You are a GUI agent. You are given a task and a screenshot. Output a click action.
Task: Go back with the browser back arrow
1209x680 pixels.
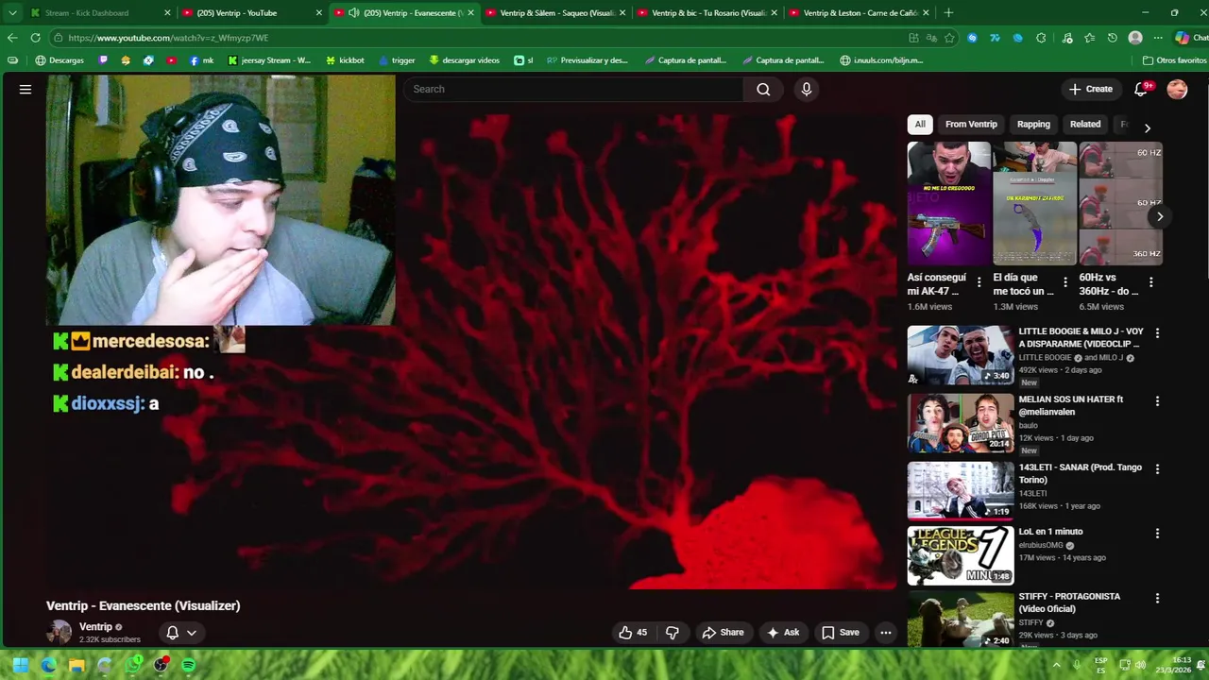coord(12,38)
